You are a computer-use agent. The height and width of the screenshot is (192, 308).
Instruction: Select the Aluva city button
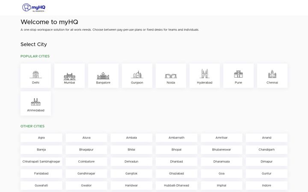pos(86,138)
